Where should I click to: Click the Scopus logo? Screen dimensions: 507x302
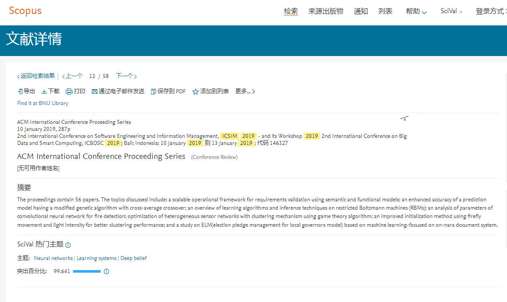tap(25, 11)
